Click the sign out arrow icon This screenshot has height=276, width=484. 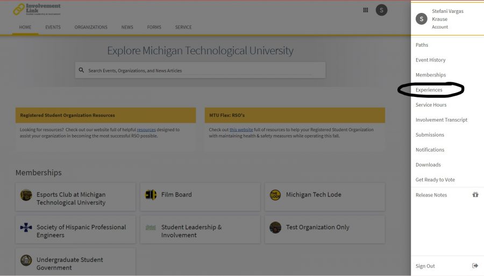pyautogui.click(x=475, y=265)
